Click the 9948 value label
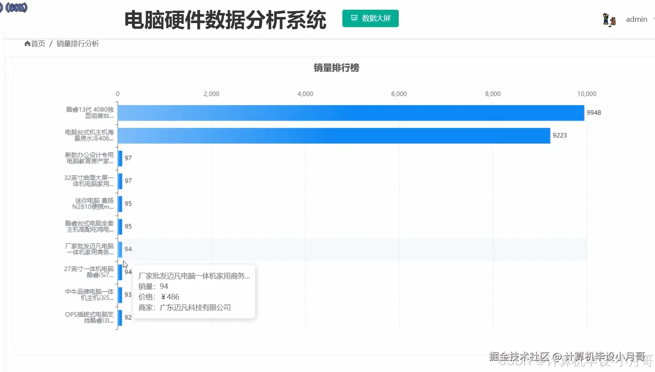The image size is (655, 372). pyautogui.click(x=594, y=113)
